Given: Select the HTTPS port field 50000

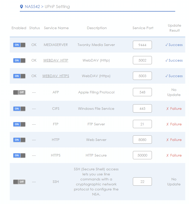Looking at the screenshot, I should point(142,155).
